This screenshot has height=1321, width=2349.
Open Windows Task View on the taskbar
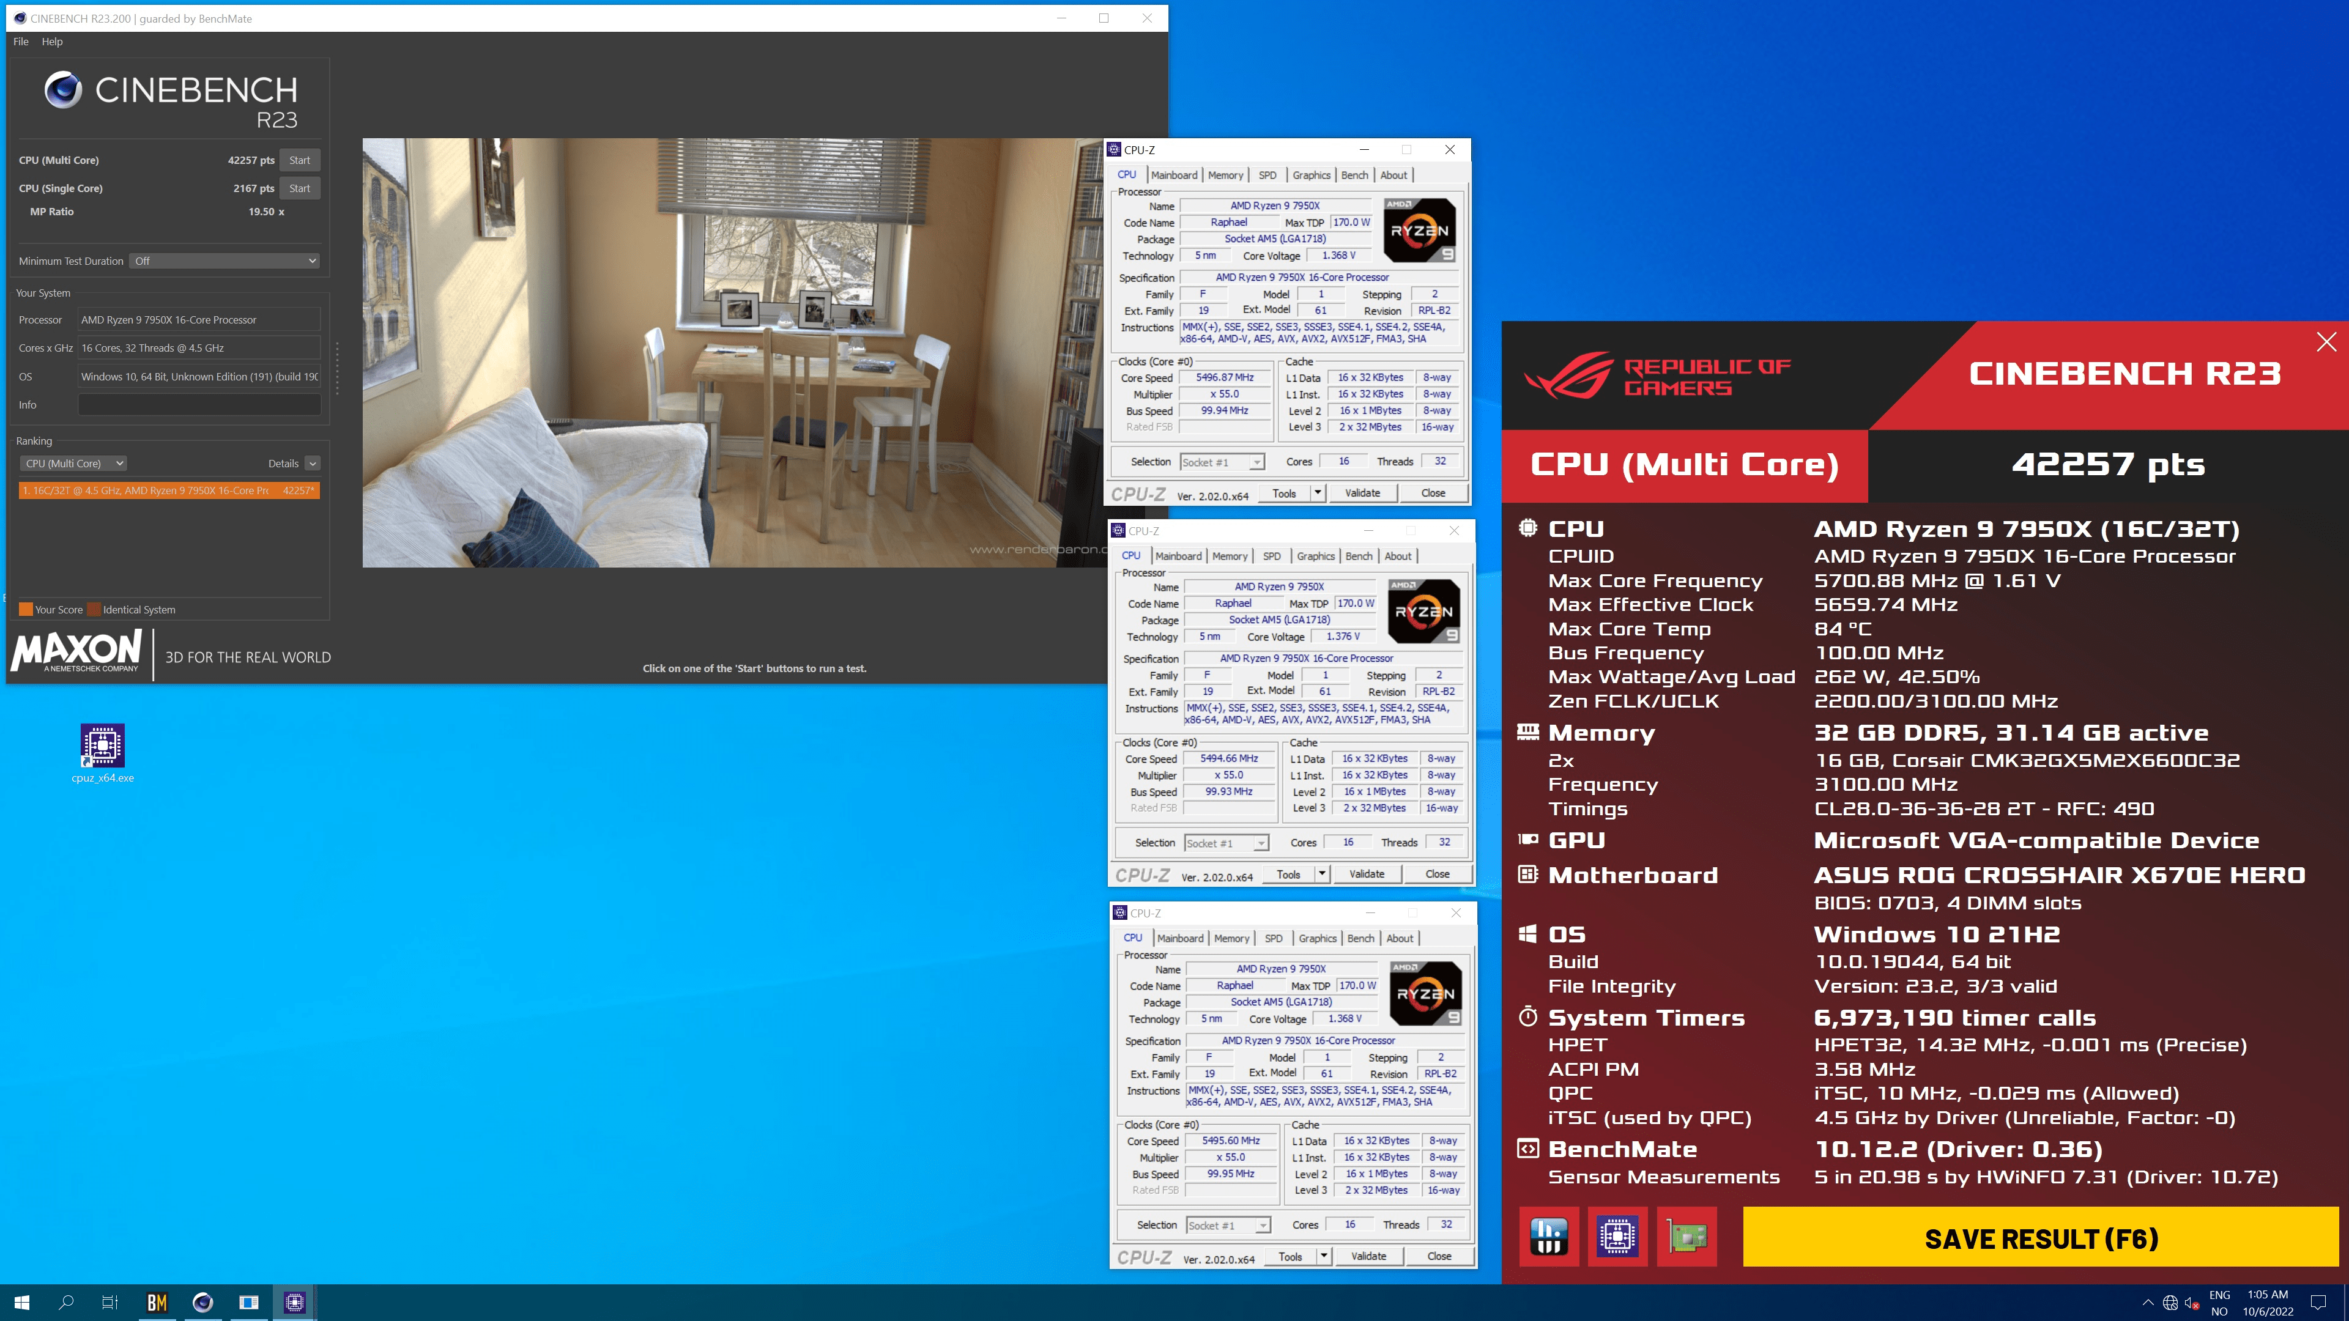click(109, 1302)
